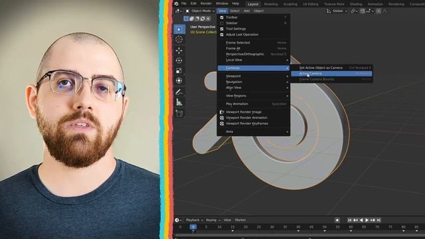Toggle auto keying record button
The height and width of the screenshot is (239, 425).
pos(337,220)
